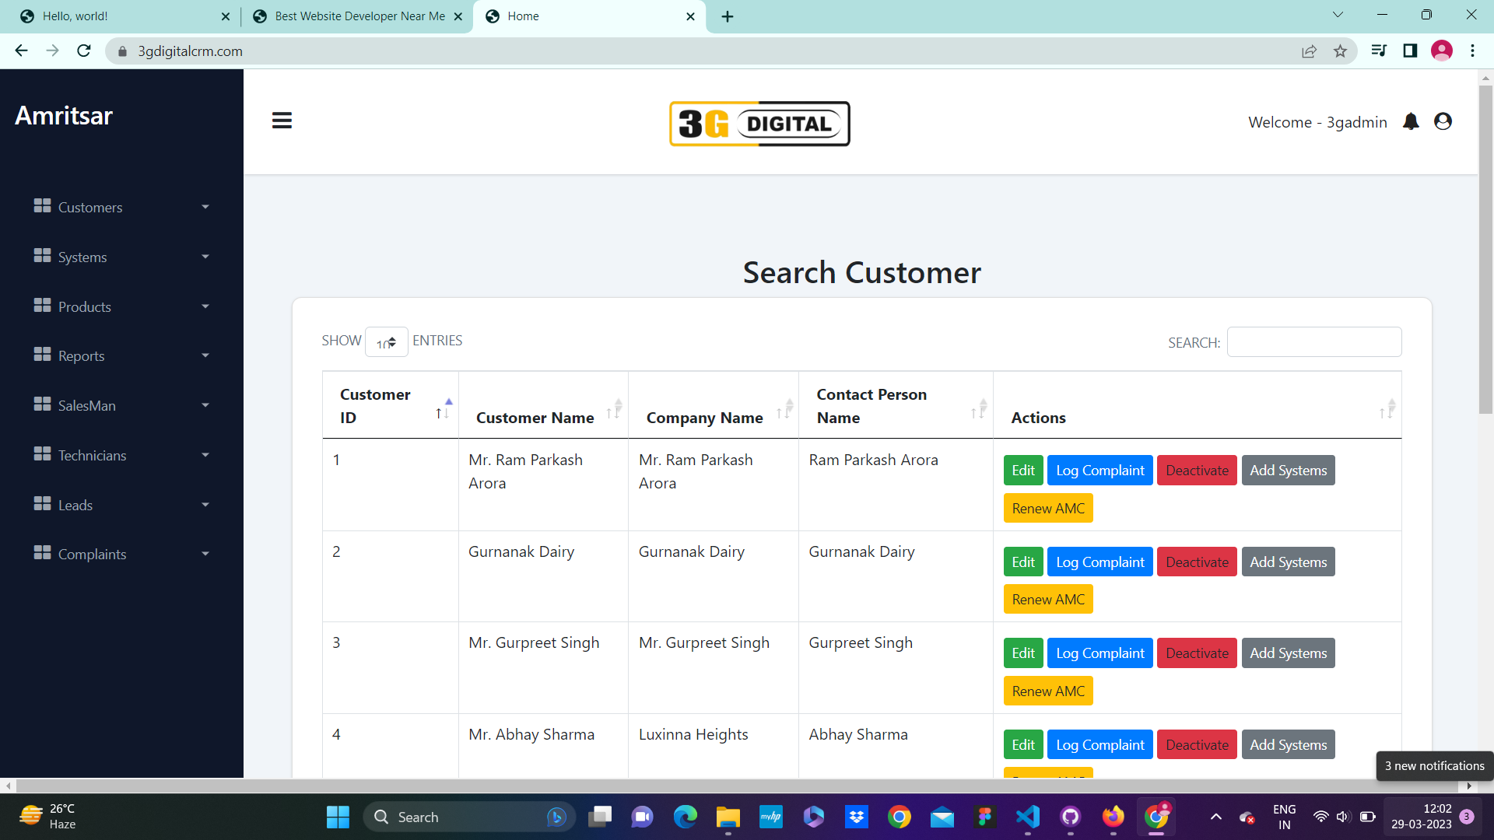Reload the current page

[x=84, y=51]
